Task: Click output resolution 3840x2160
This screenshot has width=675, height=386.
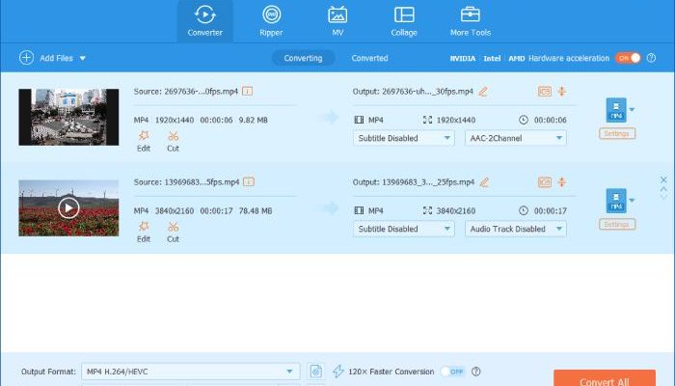Action: pos(456,211)
